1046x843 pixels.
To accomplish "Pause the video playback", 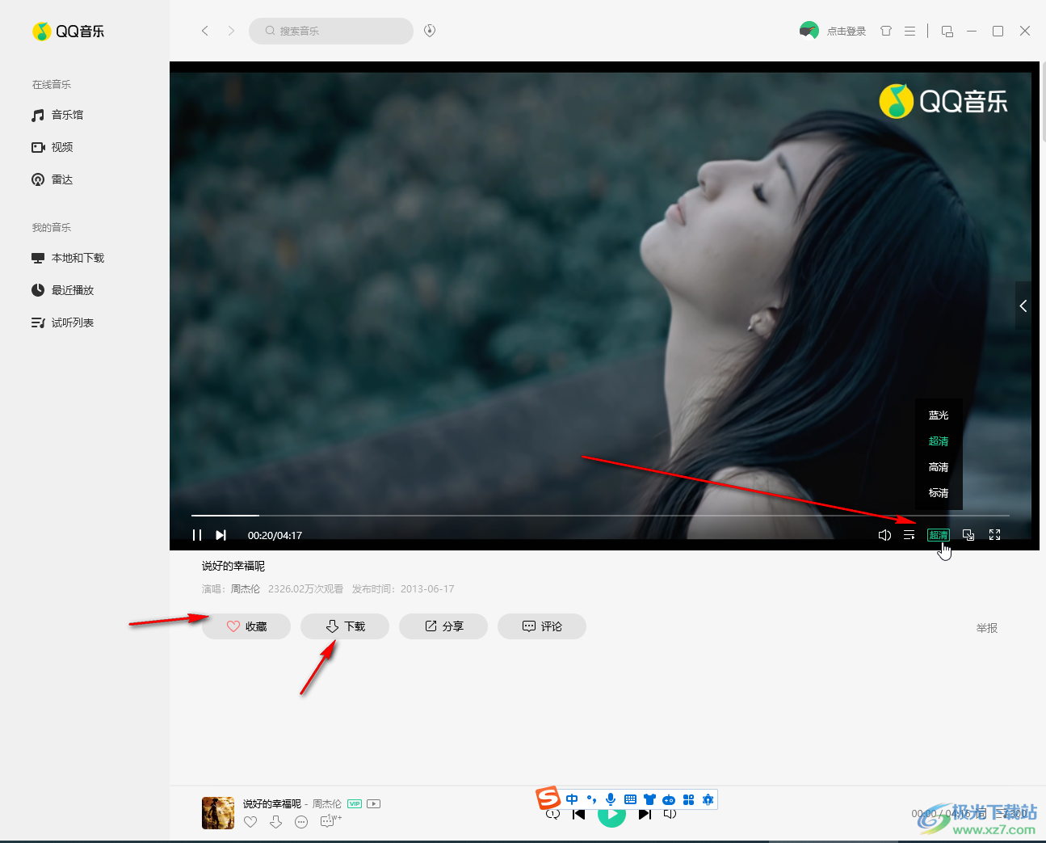I will click(197, 535).
